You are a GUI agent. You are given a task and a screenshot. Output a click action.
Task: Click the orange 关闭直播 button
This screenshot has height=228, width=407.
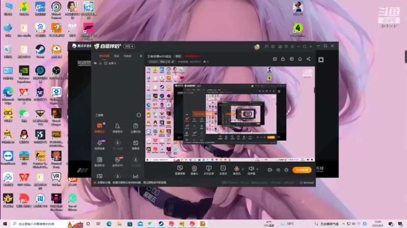click(302, 170)
